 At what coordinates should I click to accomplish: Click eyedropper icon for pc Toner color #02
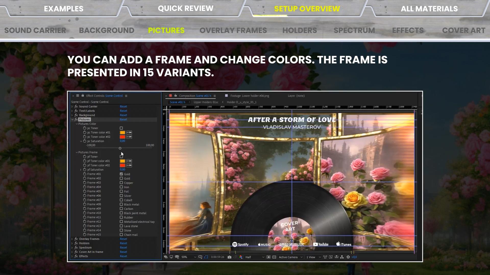click(x=129, y=137)
